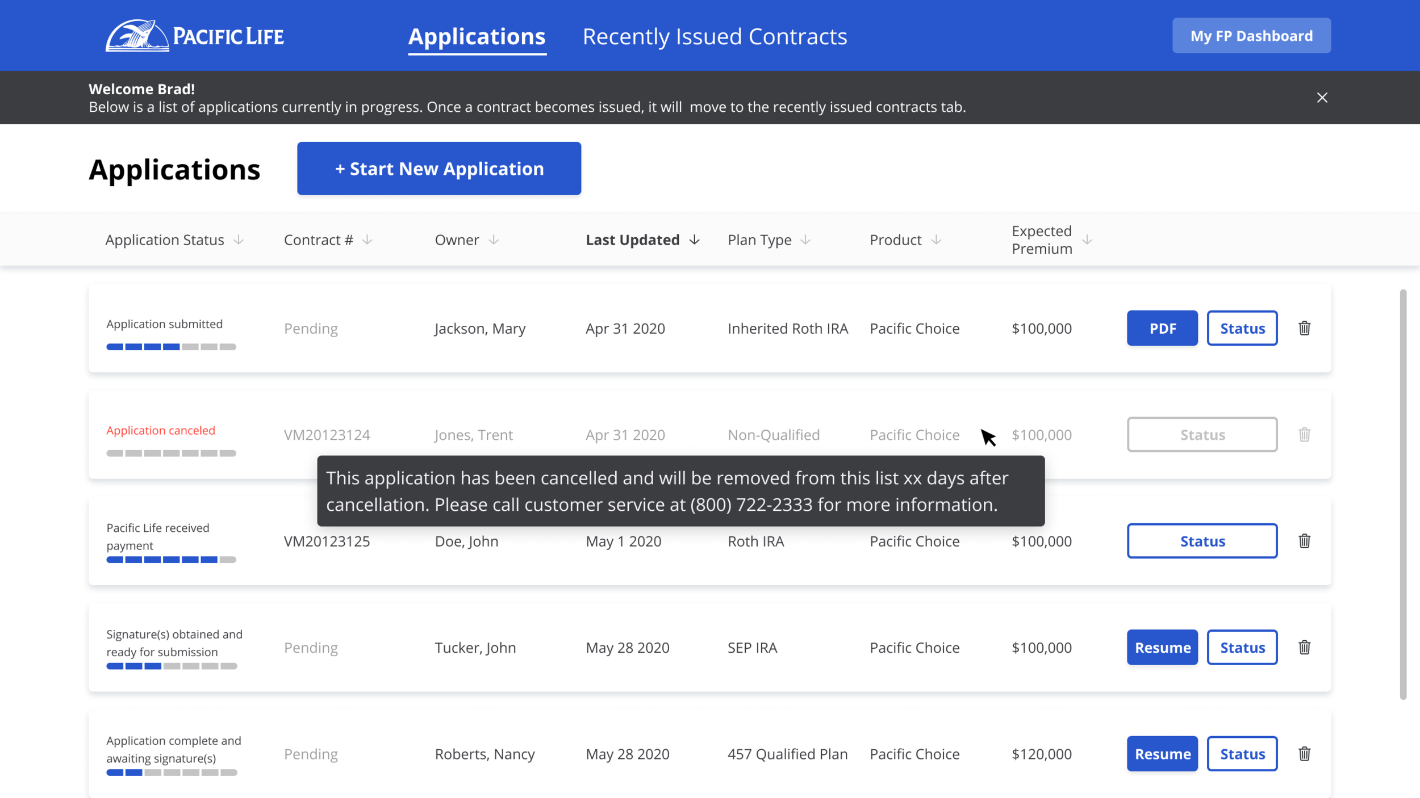Sort table by Owner column
1420x798 pixels.
tap(494, 240)
